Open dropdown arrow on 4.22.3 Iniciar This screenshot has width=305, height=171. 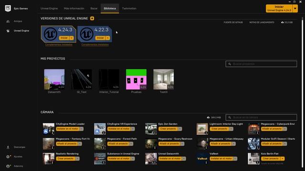108,38
